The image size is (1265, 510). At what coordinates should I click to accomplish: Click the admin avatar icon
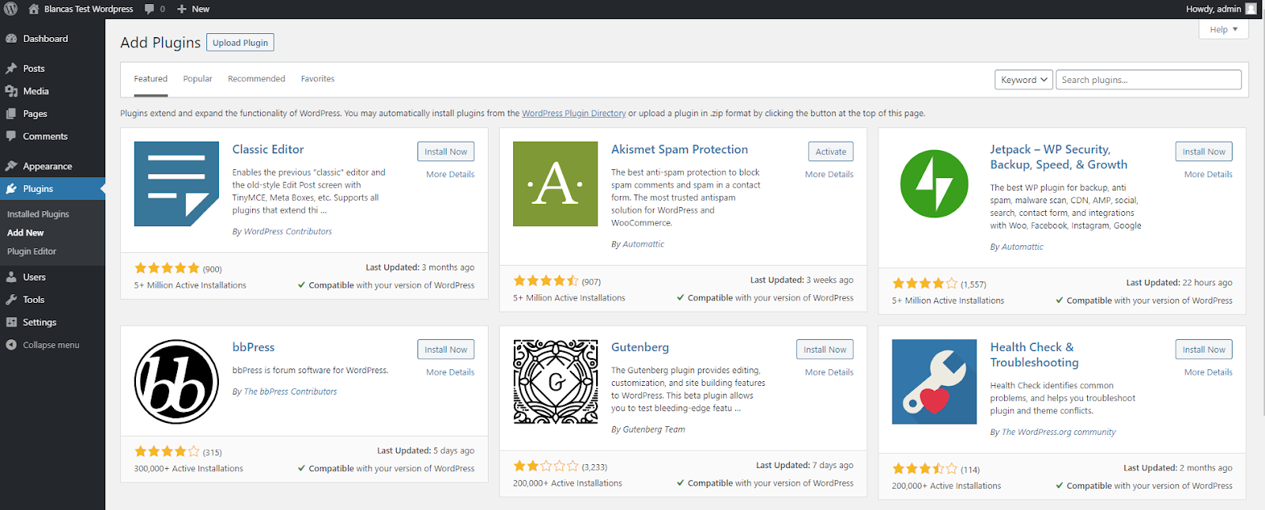pos(1251,9)
